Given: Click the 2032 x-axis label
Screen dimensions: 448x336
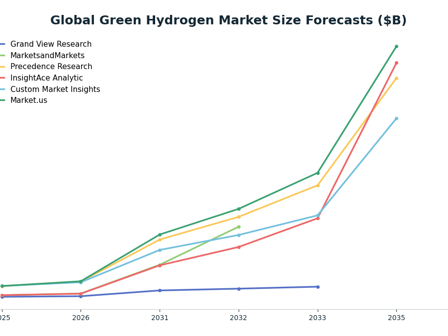Looking at the screenshot, I should [x=239, y=318].
